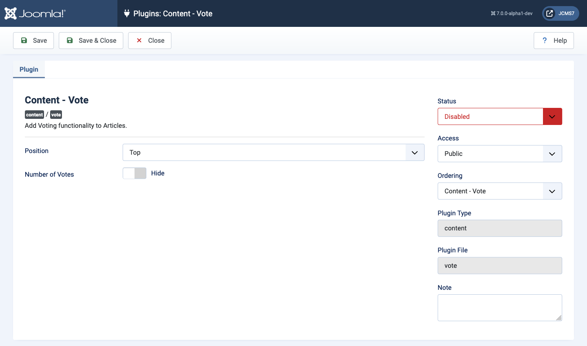Click the 'Plugins: Content - Vote' page title
587x346 pixels.
pos(173,13)
